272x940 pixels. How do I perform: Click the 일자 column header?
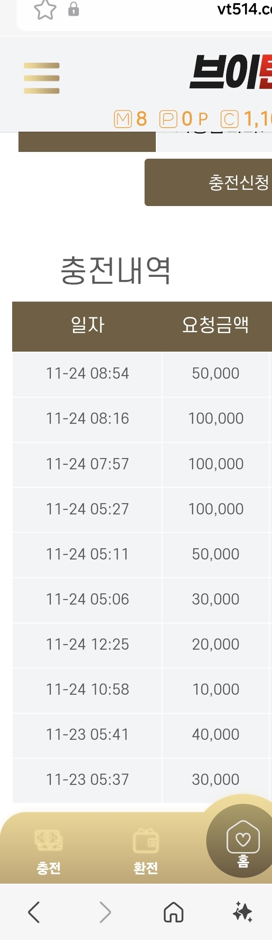pyautogui.click(x=87, y=325)
